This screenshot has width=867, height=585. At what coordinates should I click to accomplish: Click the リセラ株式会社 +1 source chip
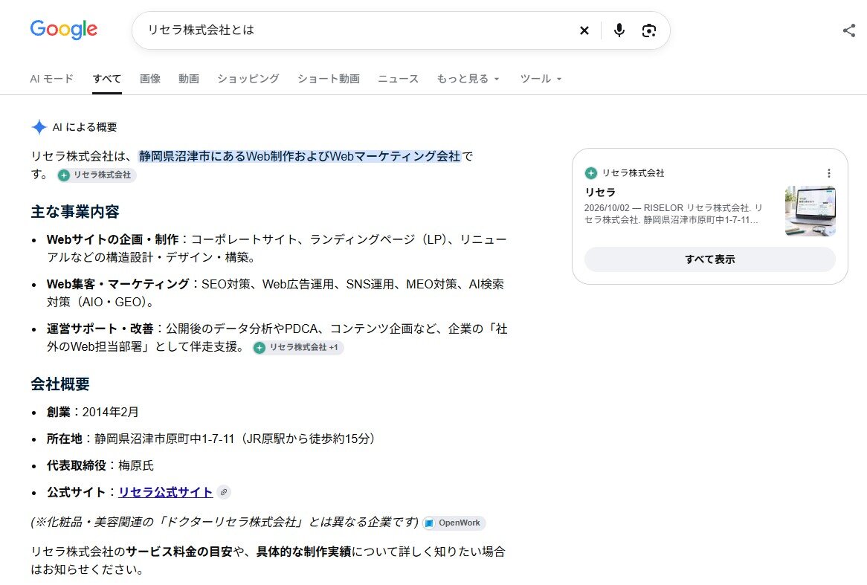(298, 347)
